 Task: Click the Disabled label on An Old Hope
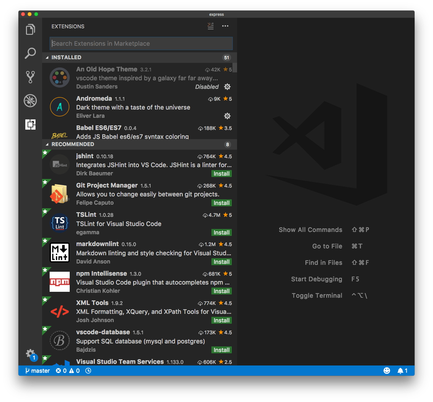coord(207,87)
